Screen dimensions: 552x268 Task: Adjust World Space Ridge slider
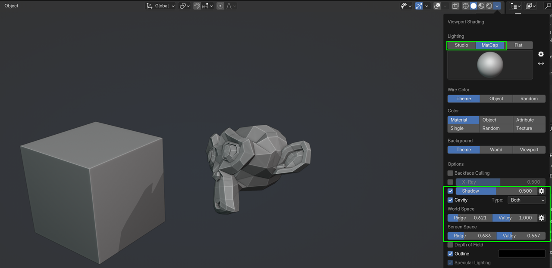pyautogui.click(x=470, y=218)
